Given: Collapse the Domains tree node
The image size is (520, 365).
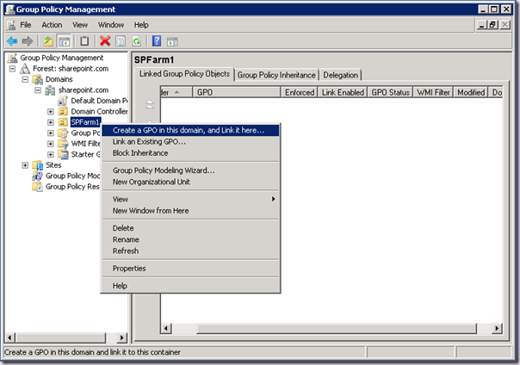Looking at the screenshot, I should (x=25, y=79).
